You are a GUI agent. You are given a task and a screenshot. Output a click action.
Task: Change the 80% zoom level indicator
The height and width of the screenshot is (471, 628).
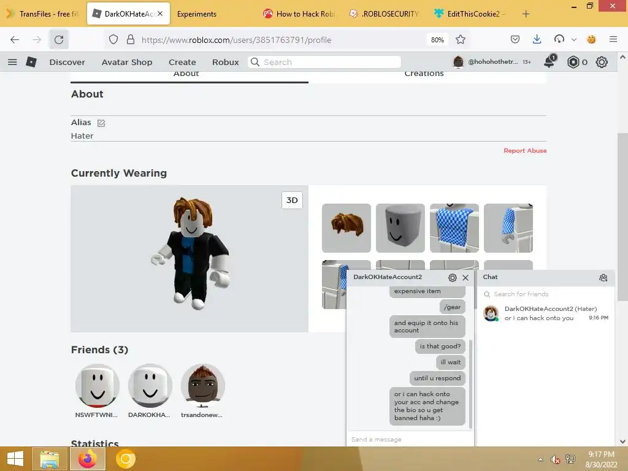pyautogui.click(x=437, y=40)
